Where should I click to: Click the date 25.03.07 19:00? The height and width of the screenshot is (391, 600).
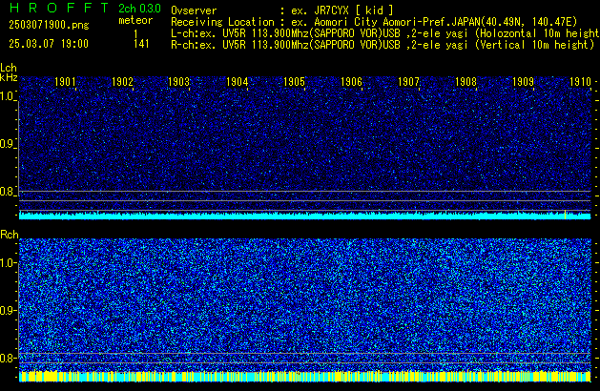click(x=49, y=44)
